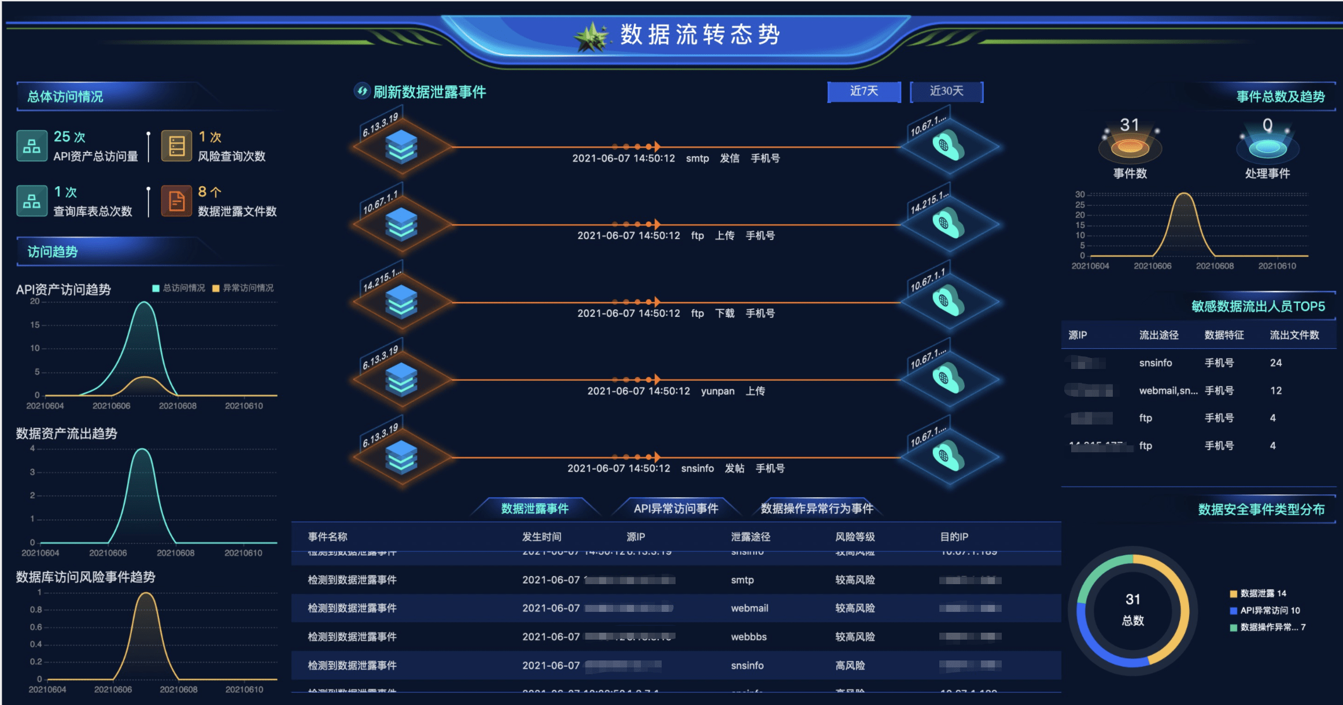Click the arrow on the yunpan flow line
The height and width of the screenshot is (705, 1343).
(657, 379)
